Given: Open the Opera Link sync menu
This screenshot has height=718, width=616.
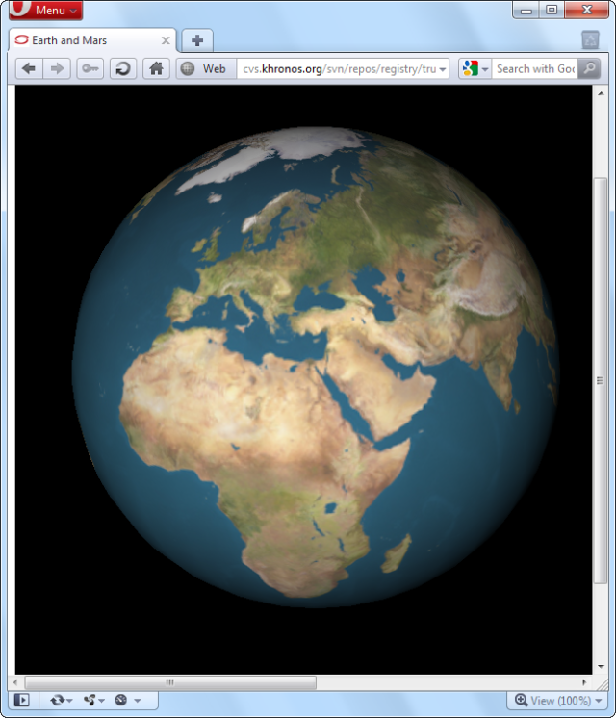Looking at the screenshot, I should click(61, 700).
